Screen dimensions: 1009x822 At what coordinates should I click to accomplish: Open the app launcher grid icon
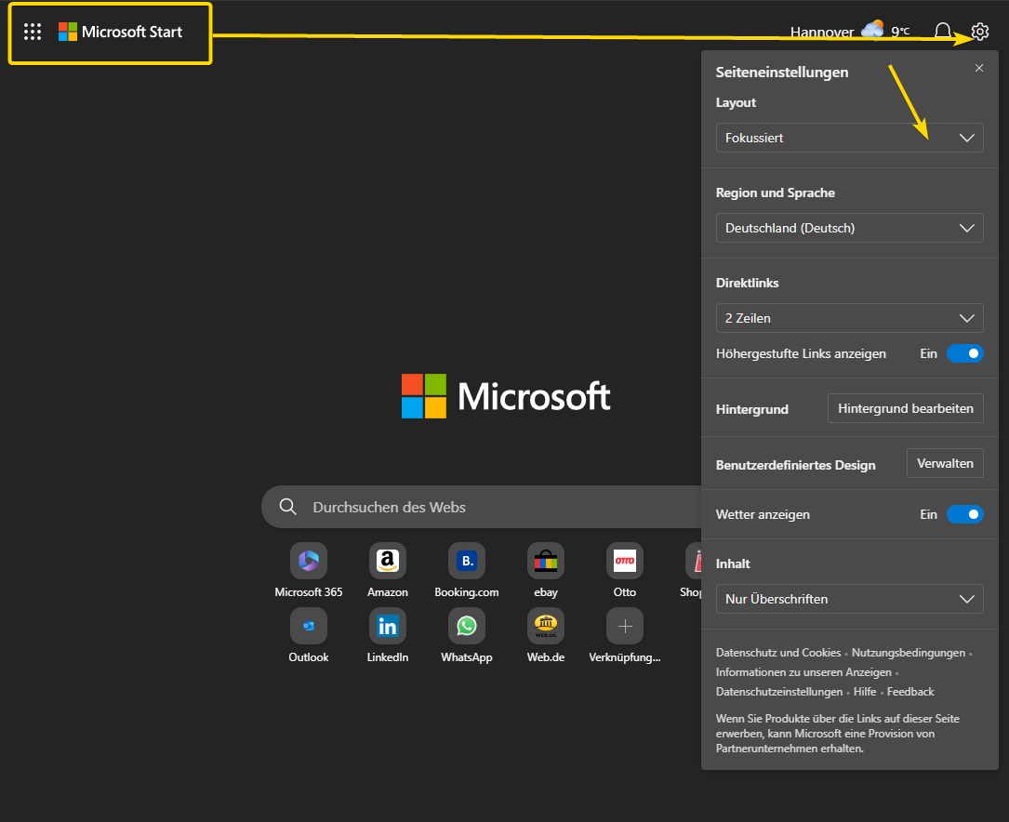click(x=33, y=32)
